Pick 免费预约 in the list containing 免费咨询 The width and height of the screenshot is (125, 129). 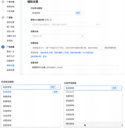click(31, 101)
